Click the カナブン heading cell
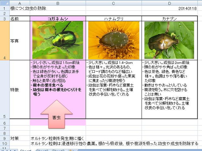Screen dimensions: 202x151 pos(169,19)
